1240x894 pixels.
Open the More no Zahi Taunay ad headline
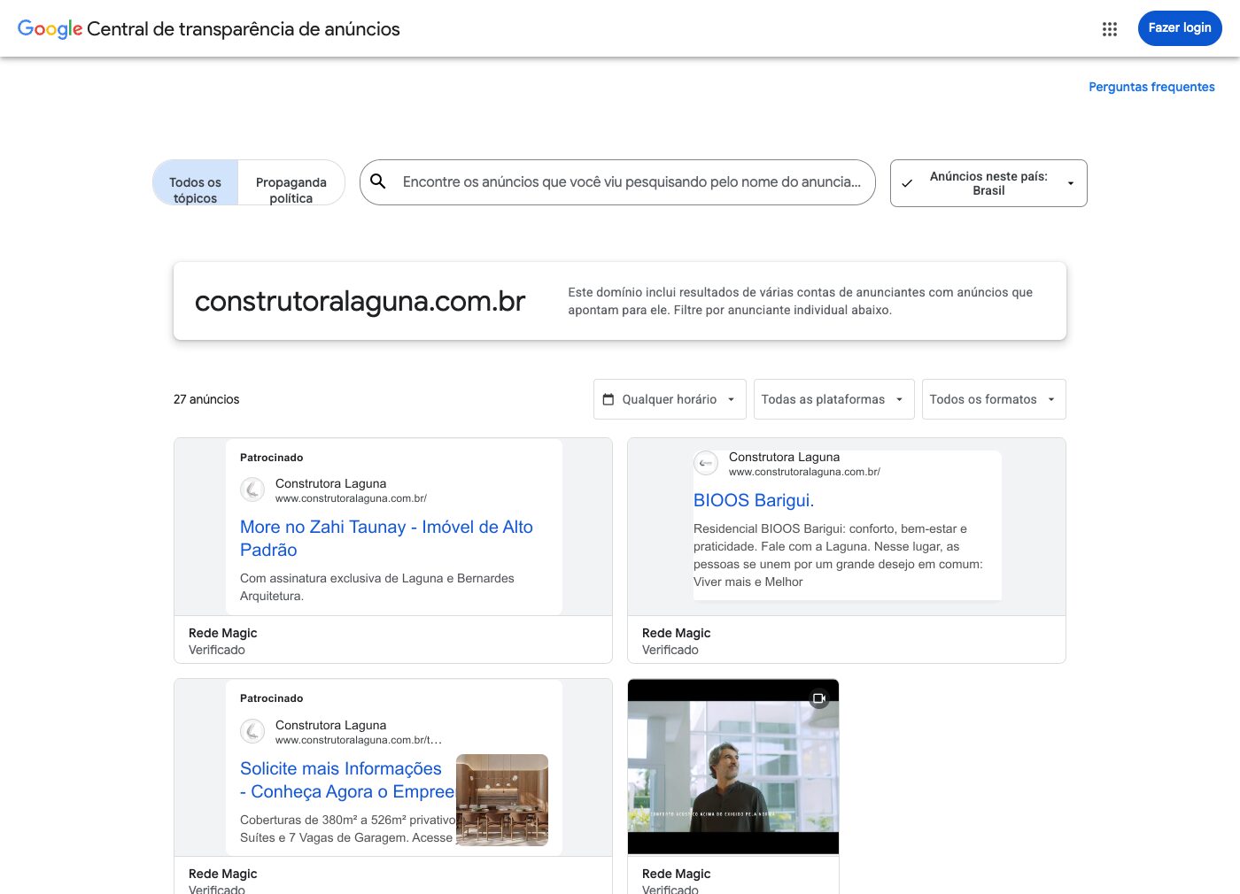click(386, 538)
